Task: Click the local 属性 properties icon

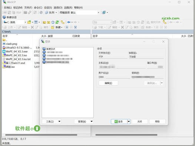Action: coord(41,27)
